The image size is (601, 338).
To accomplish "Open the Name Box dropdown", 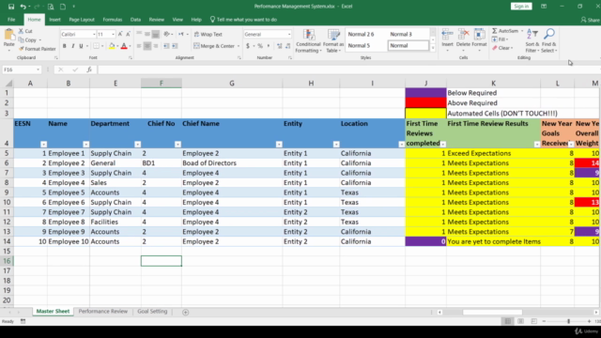I will 38,69.
